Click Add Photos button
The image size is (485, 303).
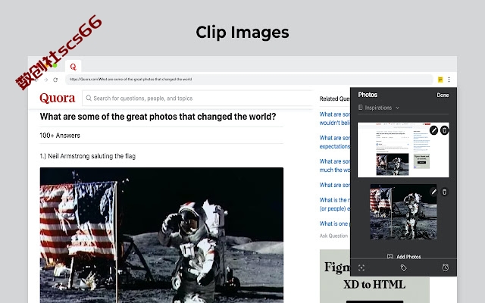(404, 257)
